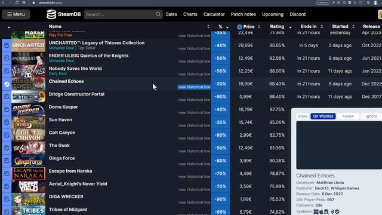
Task: Toggle wishlist icon for Dome Keeper
Action: [x=7, y=109]
